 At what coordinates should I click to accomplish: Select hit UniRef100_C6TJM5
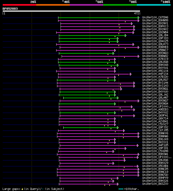click(x=155, y=130)
